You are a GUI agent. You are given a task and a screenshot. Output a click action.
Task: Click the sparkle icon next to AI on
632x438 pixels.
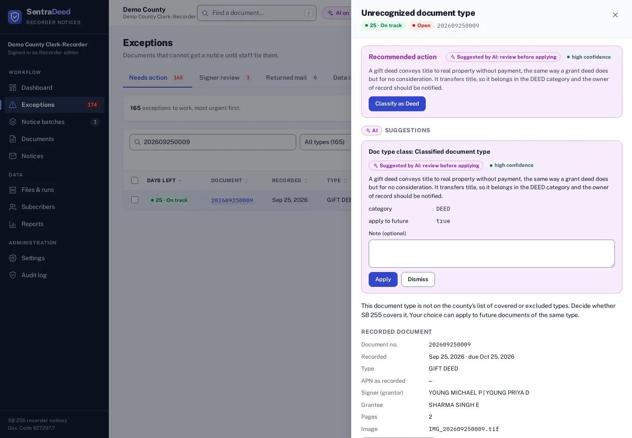point(330,13)
